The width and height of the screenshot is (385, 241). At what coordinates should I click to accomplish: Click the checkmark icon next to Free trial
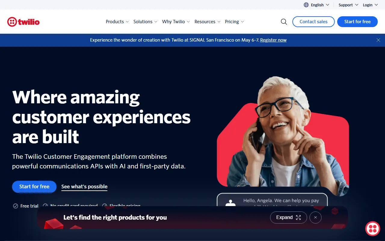[x=15, y=206]
